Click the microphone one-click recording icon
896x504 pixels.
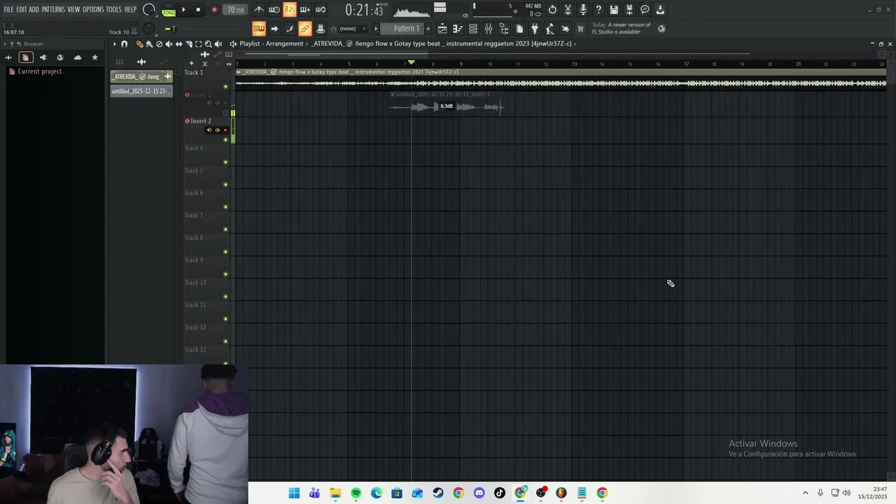click(x=583, y=10)
